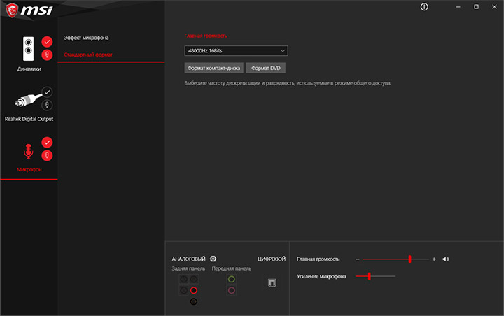Screen dimensions: 504x316
Task: Click the digital optical S/PDIF port icon
Action: (x=272, y=282)
